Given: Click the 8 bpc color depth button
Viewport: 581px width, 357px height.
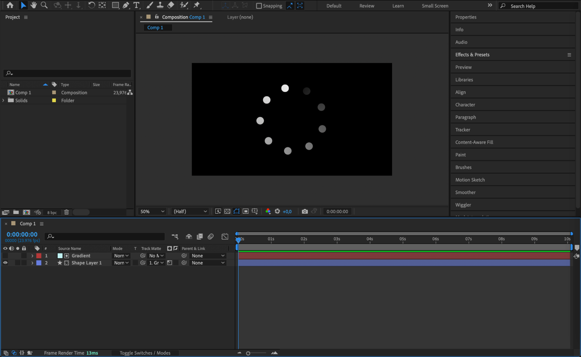Looking at the screenshot, I should (x=52, y=213).
